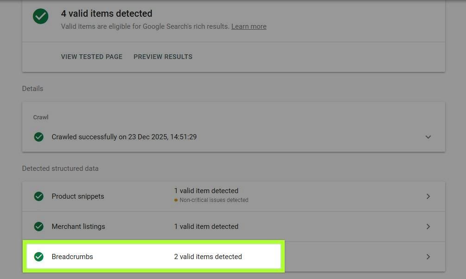Click the 'Detected structured data' section heading

tap(60, 168)
